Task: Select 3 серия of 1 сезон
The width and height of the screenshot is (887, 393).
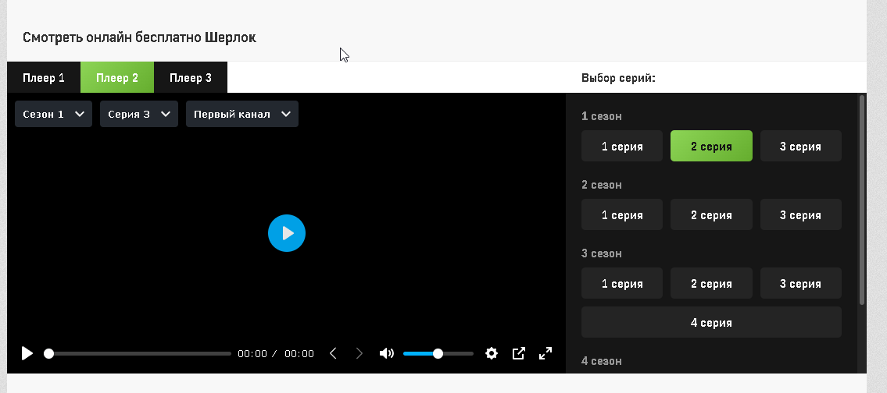Action: [x=800, y=147]
